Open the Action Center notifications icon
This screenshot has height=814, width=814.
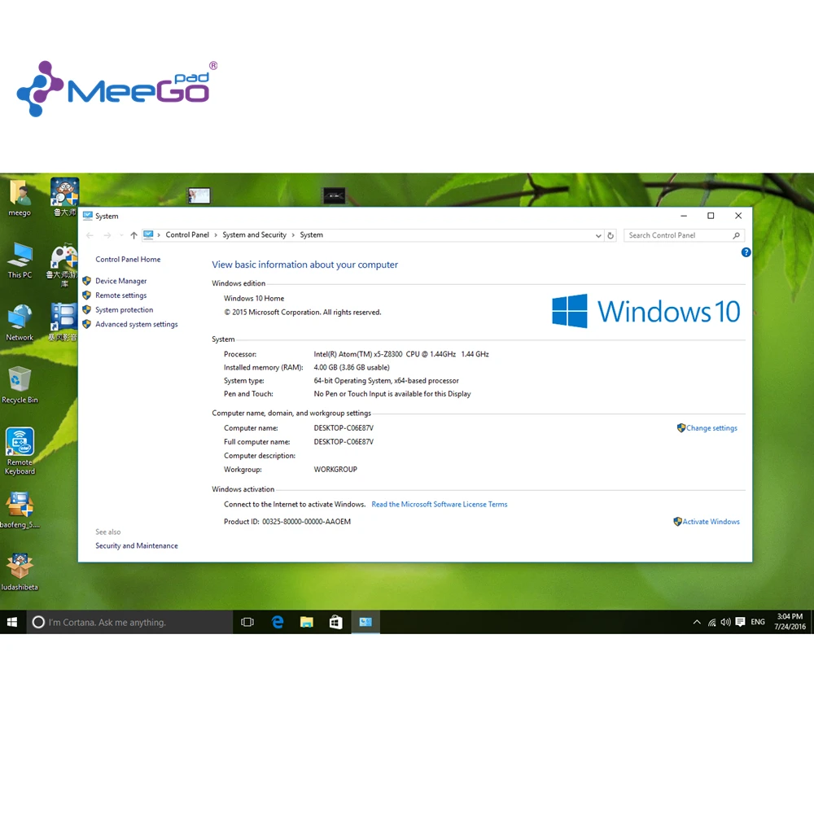click(x=740, y=622)
